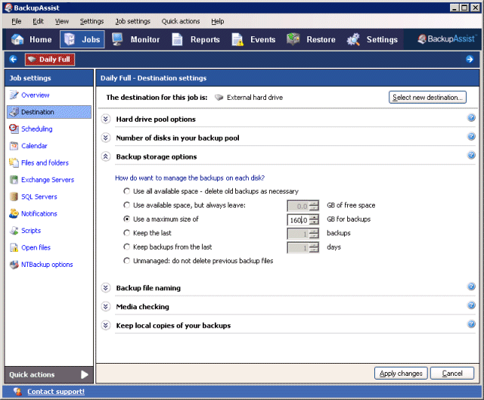Open Restore section icon
This screenshot has height=400, width=484.
point(293,39)
